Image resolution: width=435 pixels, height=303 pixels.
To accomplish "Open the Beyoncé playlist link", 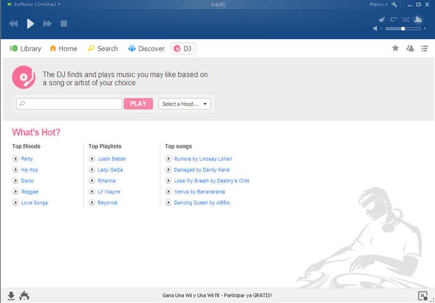I will tap(108, 202).
